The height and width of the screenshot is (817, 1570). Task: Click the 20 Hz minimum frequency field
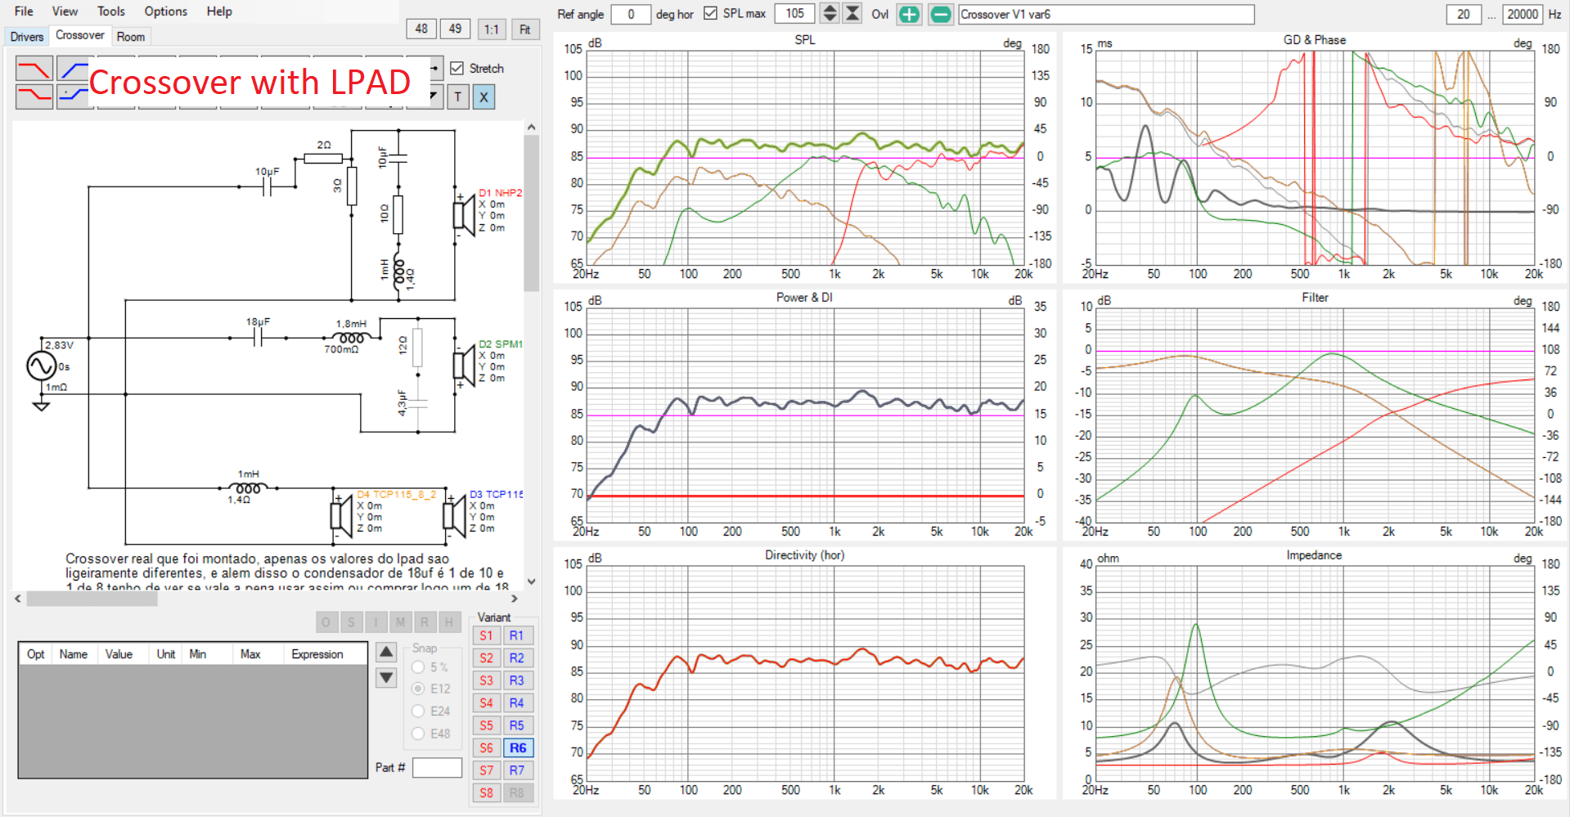tap(1464, 14)
